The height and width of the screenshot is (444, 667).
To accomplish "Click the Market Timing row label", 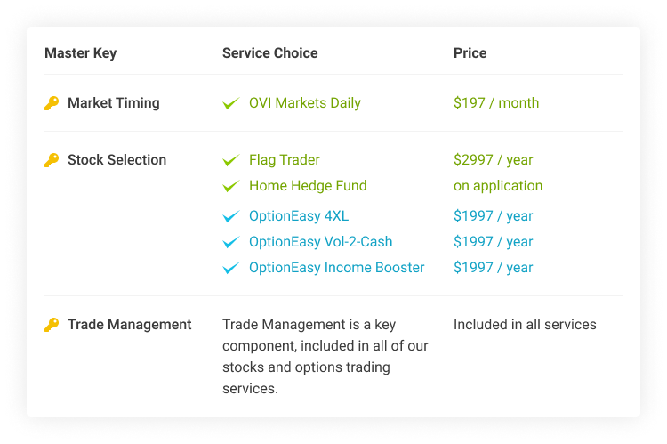I will tap(114, 103).
